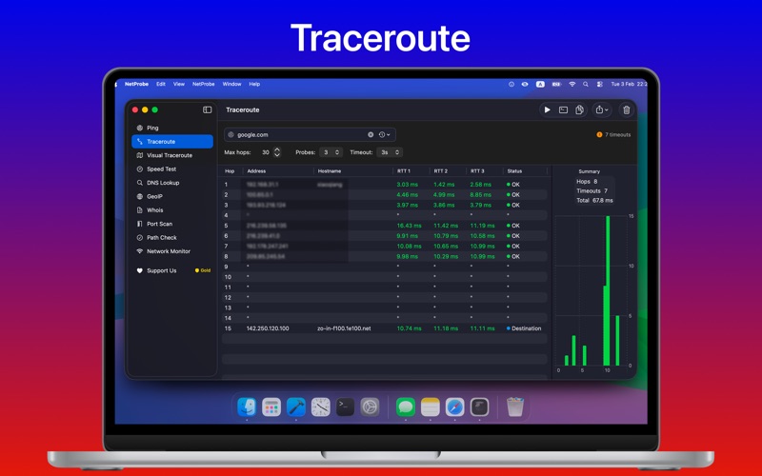Open the host history dropdown
The width and height of the screenshot is (762, 476).
click(x=385, y=134)
